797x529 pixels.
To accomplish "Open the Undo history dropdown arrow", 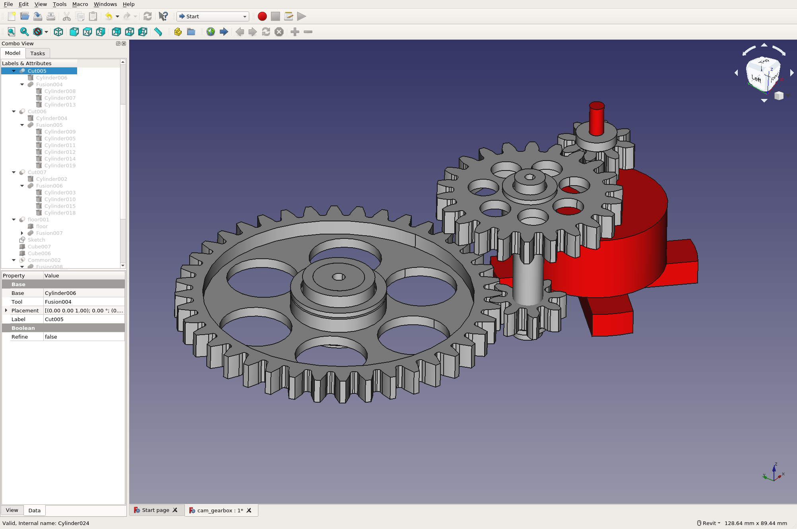I will (x=118, y=16).
